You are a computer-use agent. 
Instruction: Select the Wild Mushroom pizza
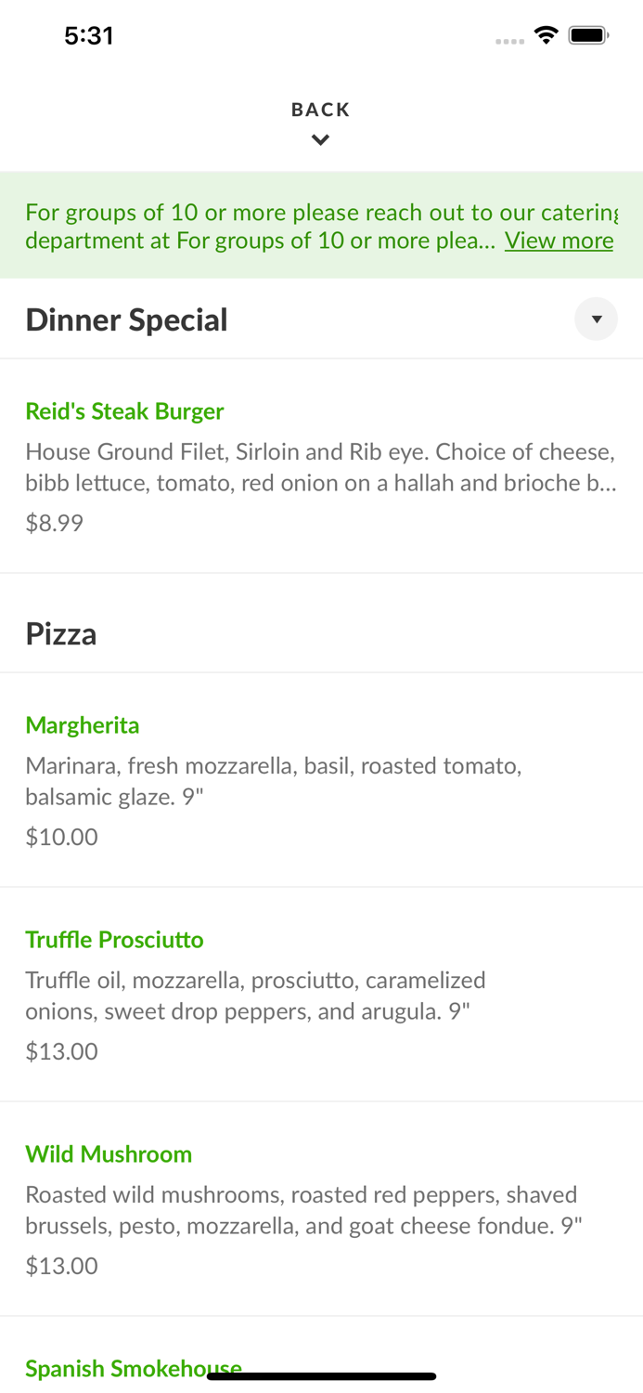109,1154
